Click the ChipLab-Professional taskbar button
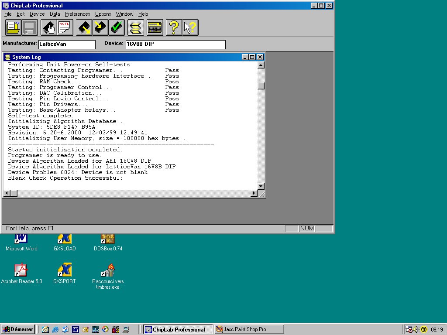The width and height of the screenshot is (447, 335). [178, 330]
